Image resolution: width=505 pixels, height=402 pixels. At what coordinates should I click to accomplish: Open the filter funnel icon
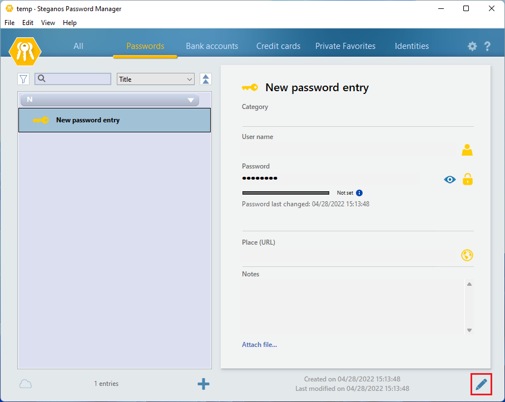tap(23, 80)
